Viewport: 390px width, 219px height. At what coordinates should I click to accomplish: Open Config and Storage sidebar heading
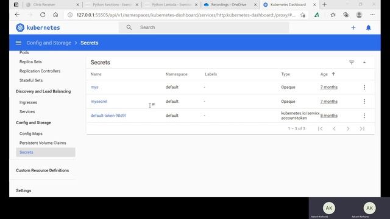pyautogui.click(x=34, y=123)
